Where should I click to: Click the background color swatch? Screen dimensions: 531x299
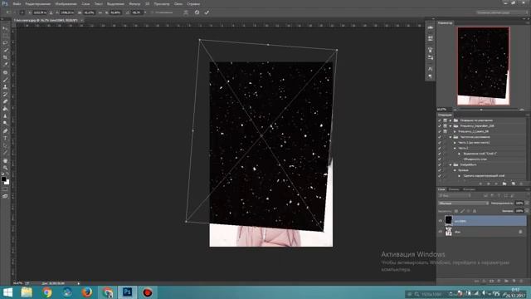tap(7, 182)
